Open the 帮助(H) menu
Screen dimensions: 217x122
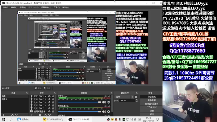[x=66, y=7]
